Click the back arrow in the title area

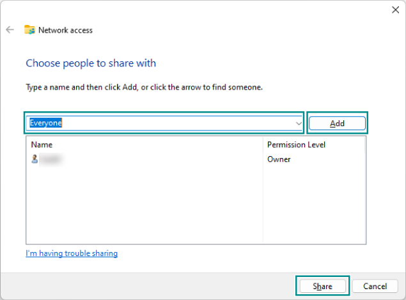[10, 30]
